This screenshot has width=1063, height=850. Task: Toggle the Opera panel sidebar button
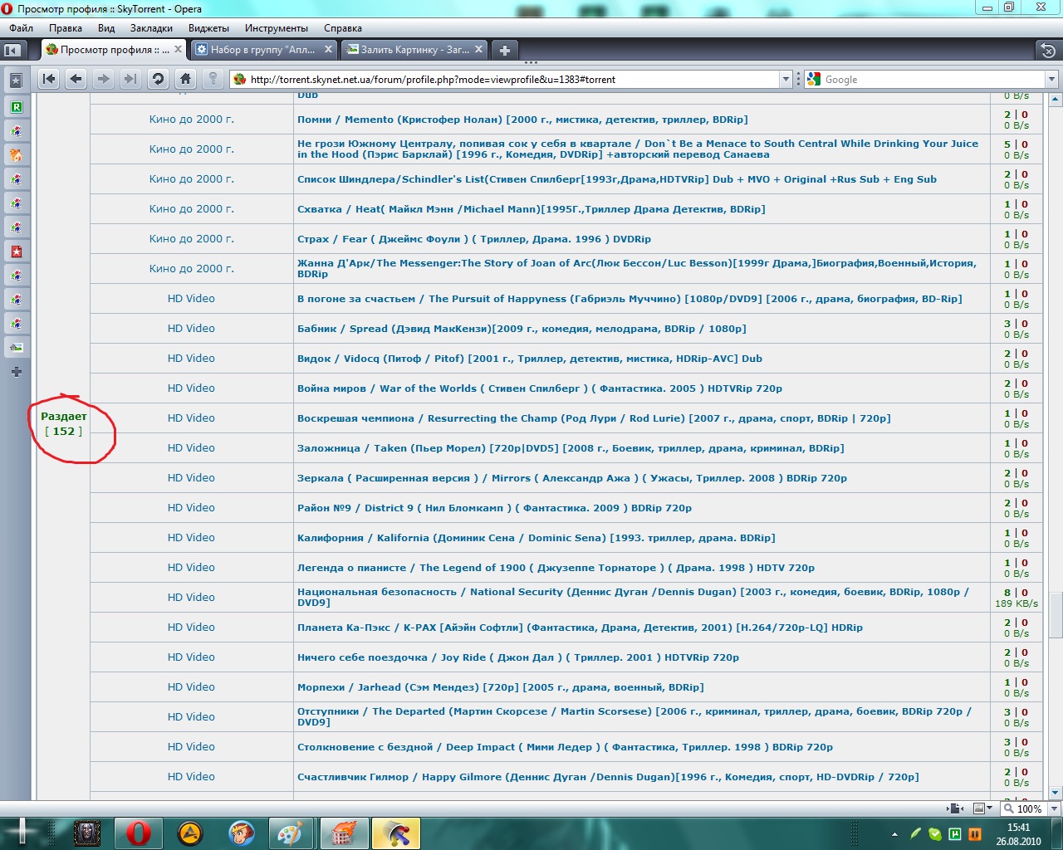point(12,50)
